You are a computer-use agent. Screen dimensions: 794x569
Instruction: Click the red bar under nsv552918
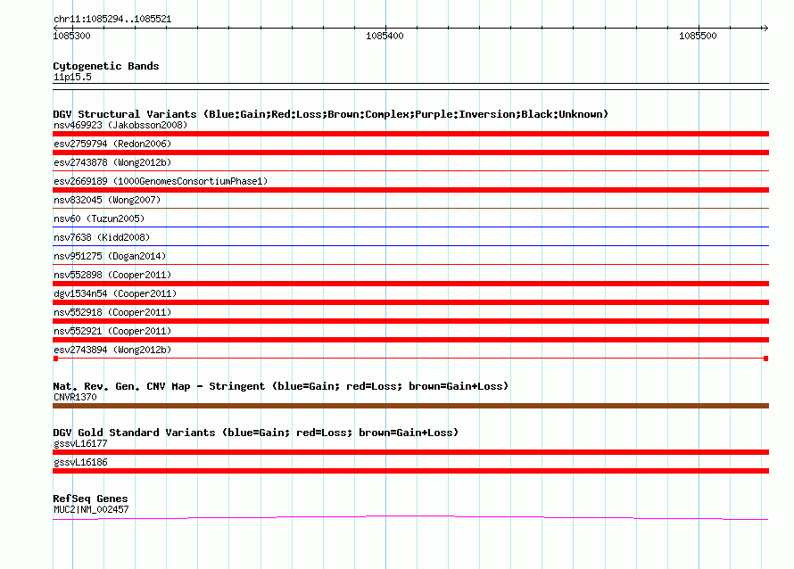(x=410, y=321)
